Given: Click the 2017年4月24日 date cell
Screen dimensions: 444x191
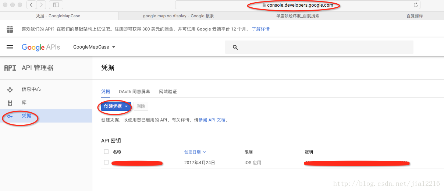Looking at the screenshot, I should [199, 163].
